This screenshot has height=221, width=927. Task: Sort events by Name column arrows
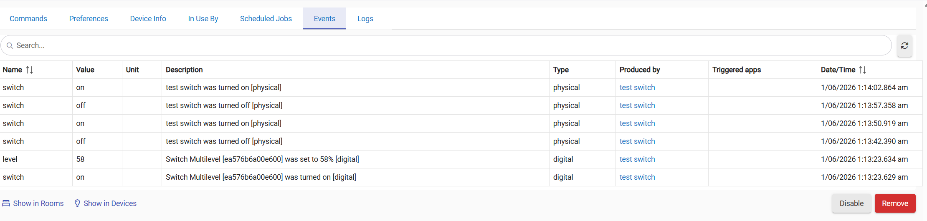[29, 70]
